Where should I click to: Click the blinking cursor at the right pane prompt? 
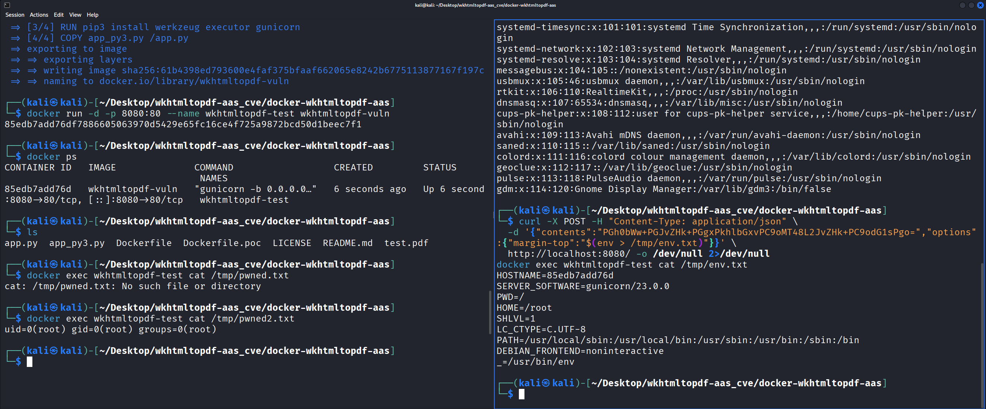point(522,394)
